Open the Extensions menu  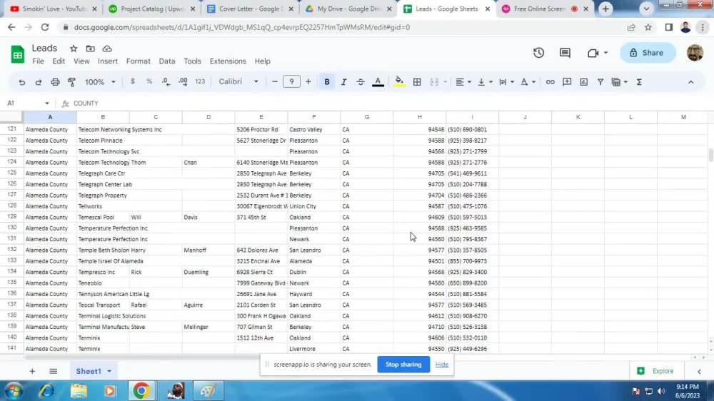pos(228,61)
